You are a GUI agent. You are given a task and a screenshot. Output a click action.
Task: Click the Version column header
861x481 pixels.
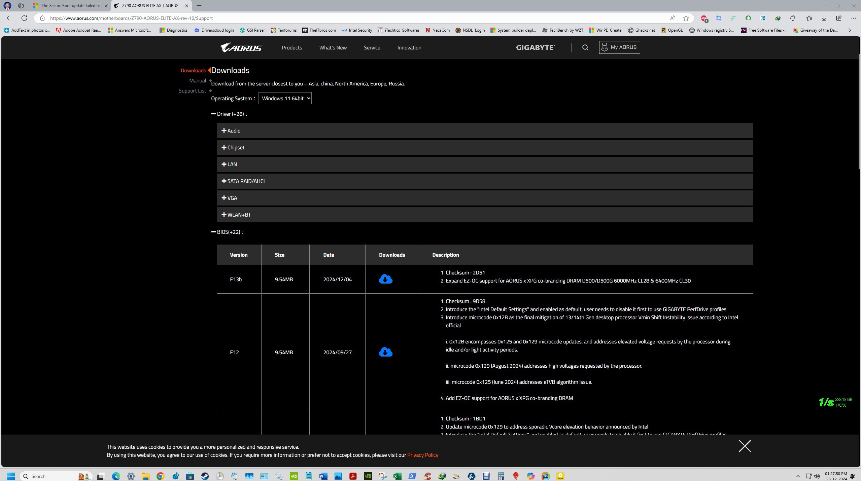(x=239, y=255)
